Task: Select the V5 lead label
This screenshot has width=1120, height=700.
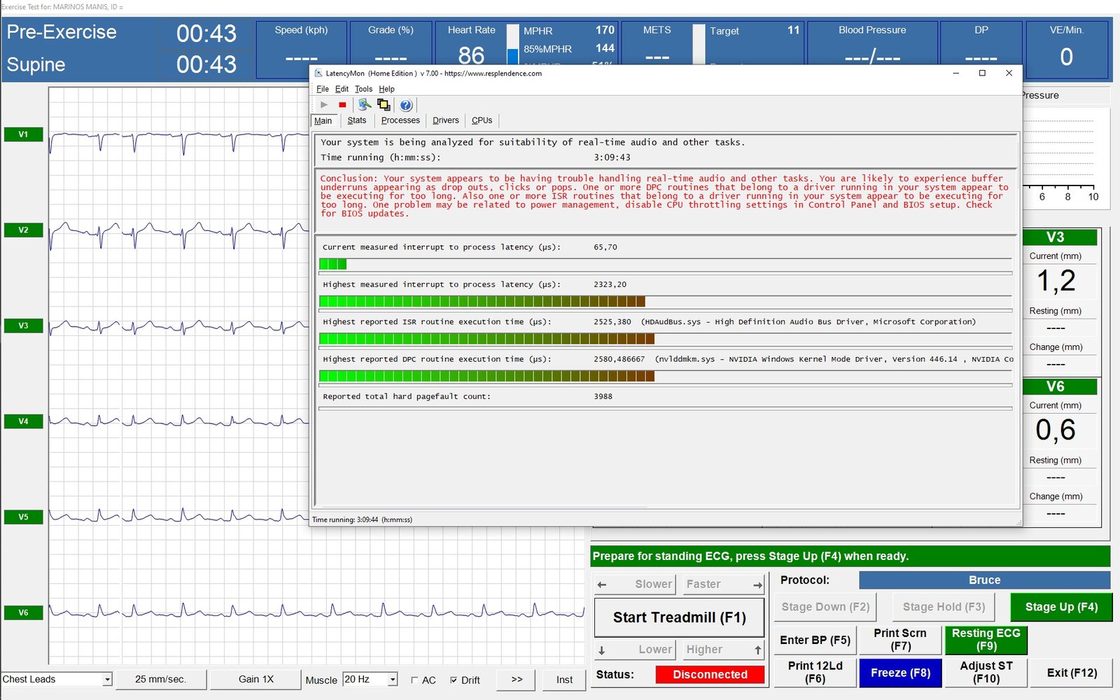Action: 23,517
